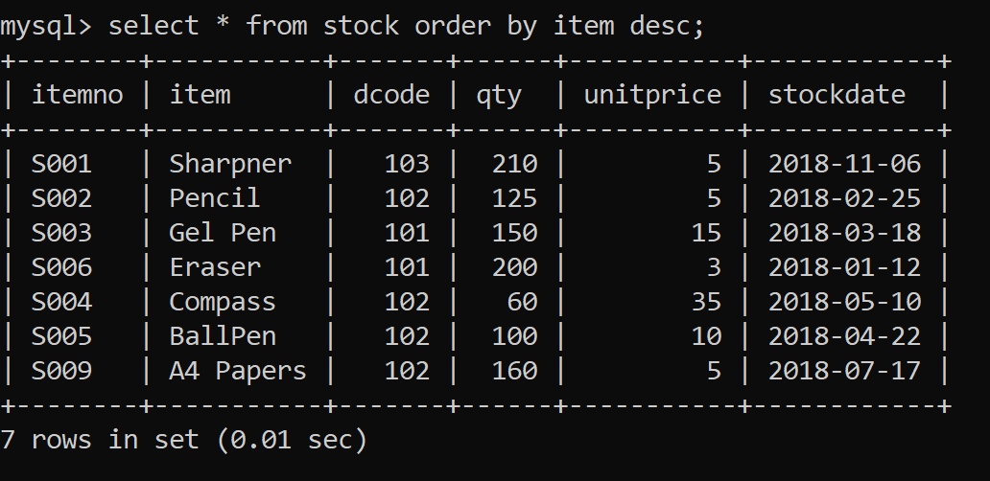Screen dimensions: 990x481
Task: Select the Sharpner item text
Action: pos(230,165)
